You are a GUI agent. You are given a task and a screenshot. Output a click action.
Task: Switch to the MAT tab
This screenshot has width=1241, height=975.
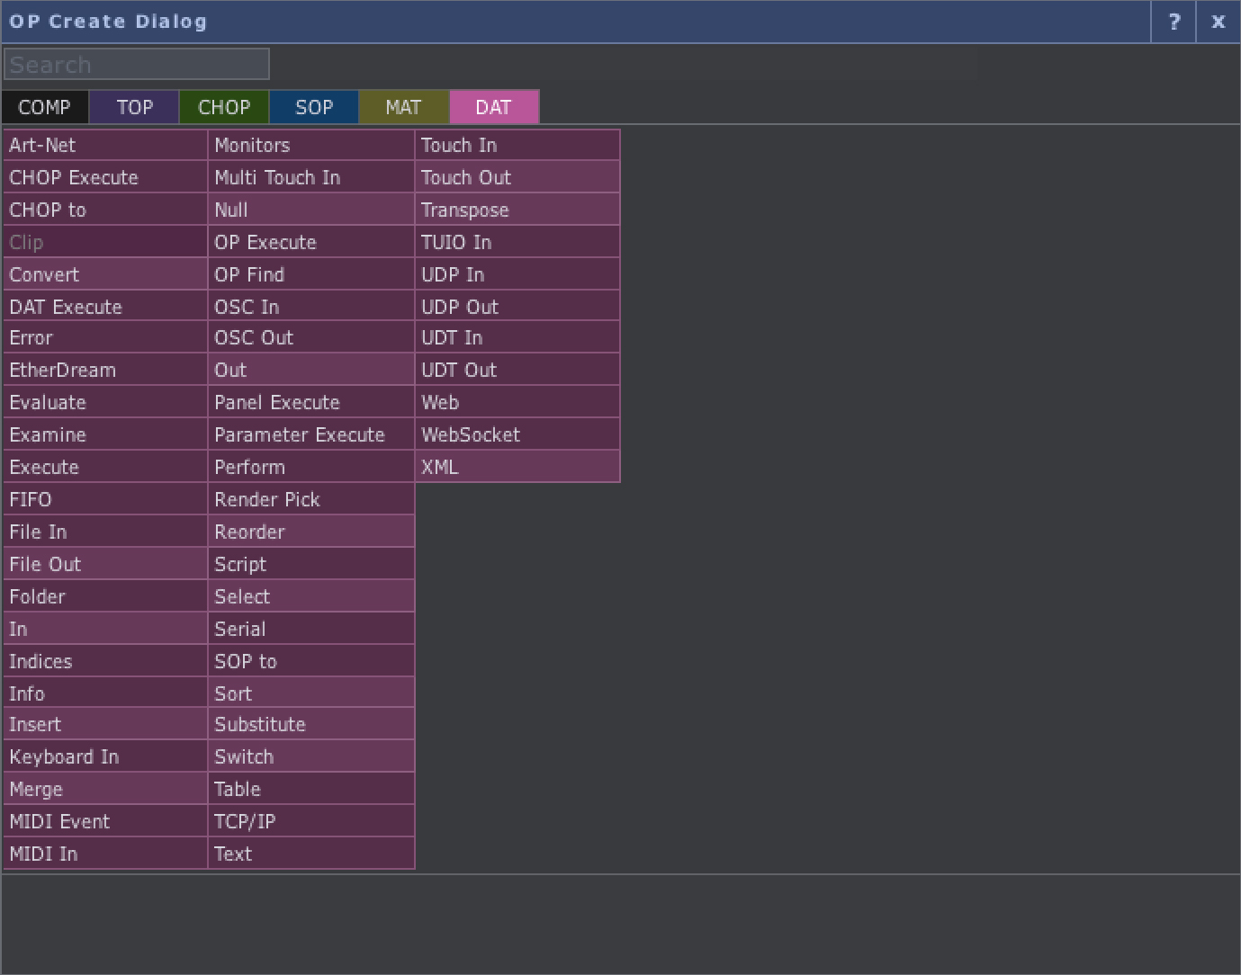point(403,106)
